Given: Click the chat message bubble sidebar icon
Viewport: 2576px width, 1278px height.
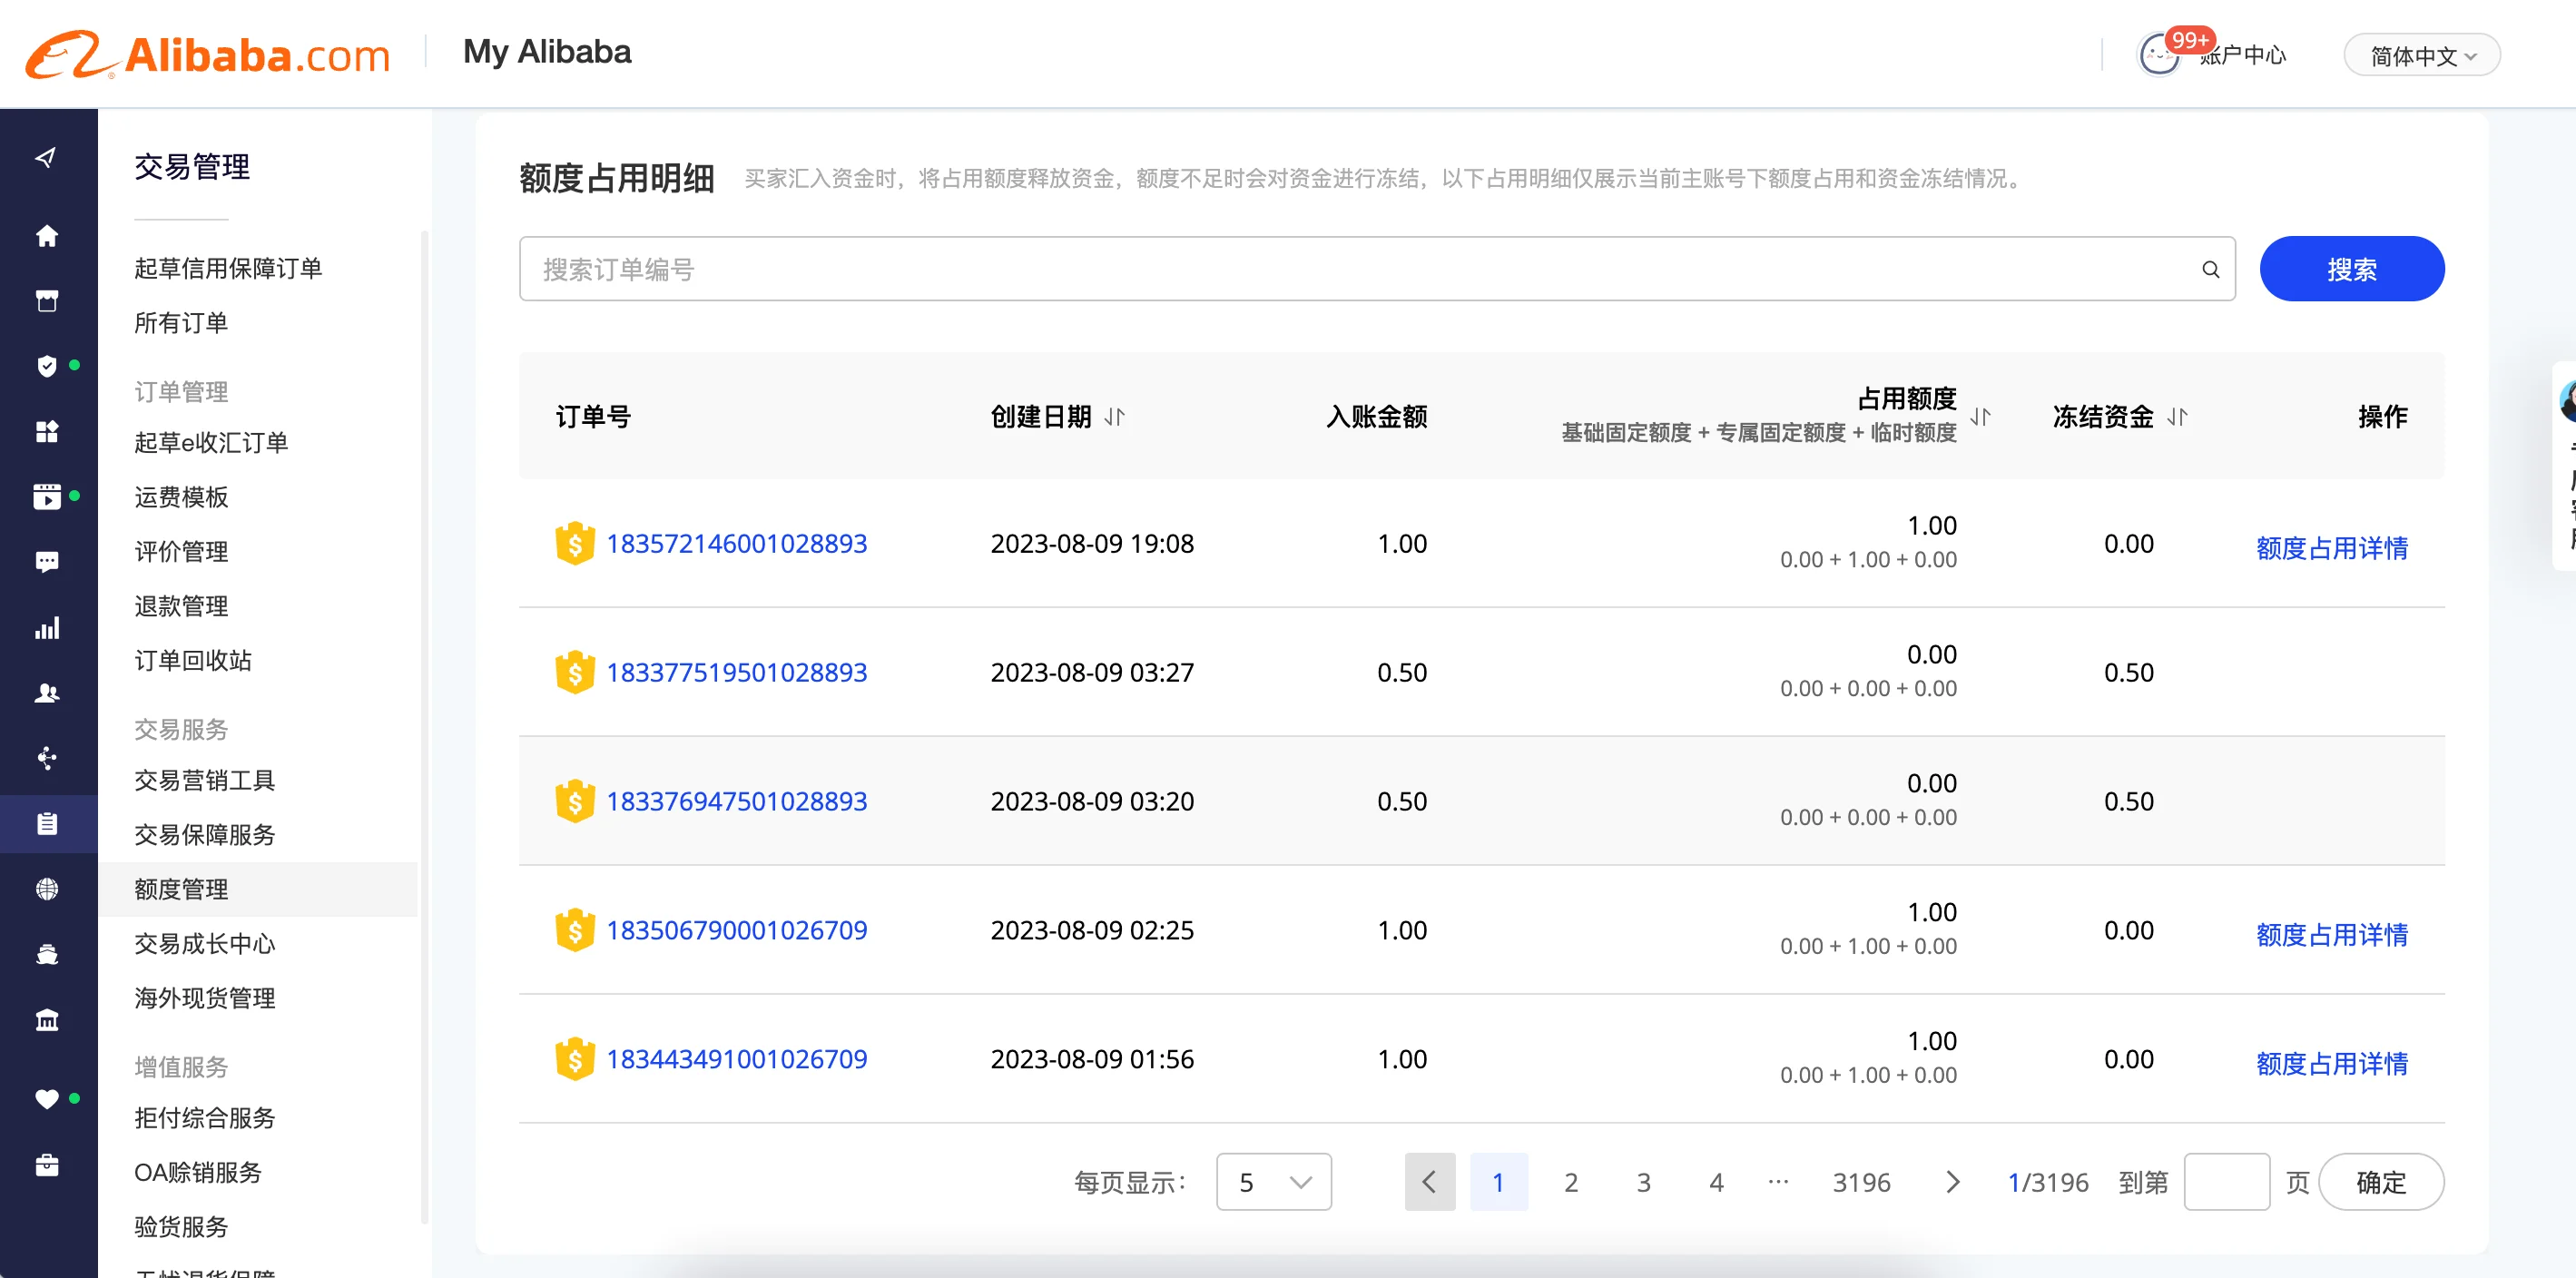Looking at the screenshot, I should click(x=47, y=561).
